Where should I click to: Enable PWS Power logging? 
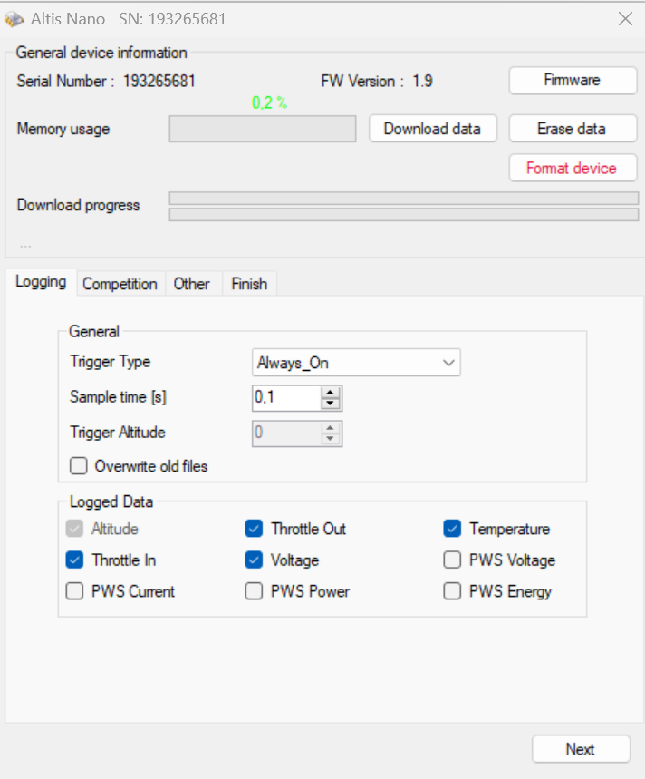click(254, 591)
